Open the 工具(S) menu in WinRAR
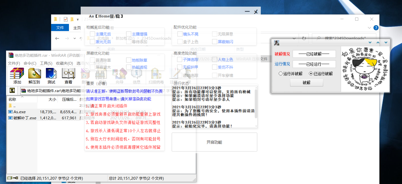 click(x=46, y=63)
